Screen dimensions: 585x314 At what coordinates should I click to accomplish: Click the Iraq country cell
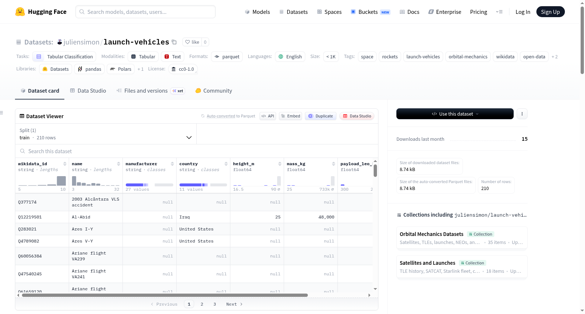pos(203,217)
